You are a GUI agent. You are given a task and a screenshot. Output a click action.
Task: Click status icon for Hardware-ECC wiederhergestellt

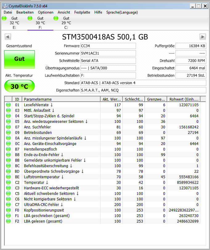[x=8, y=188]
